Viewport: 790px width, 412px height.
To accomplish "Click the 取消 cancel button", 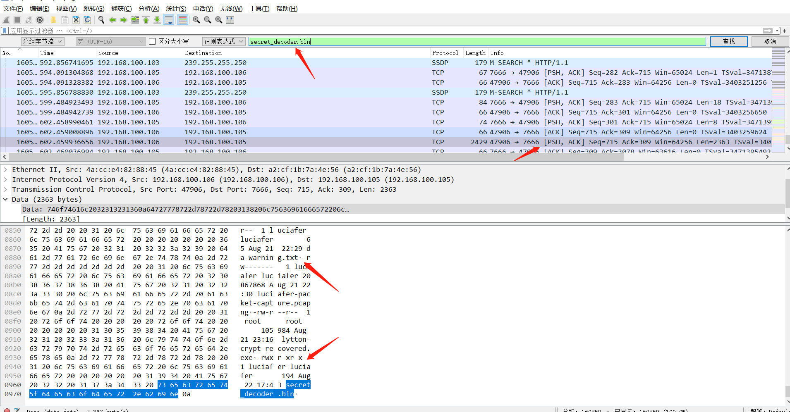I will 770,41.
